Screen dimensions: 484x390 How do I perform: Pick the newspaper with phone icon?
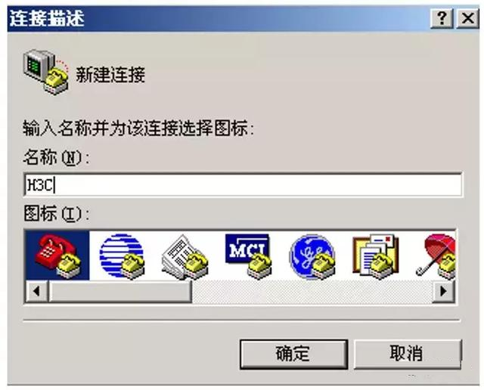[185, 257]
